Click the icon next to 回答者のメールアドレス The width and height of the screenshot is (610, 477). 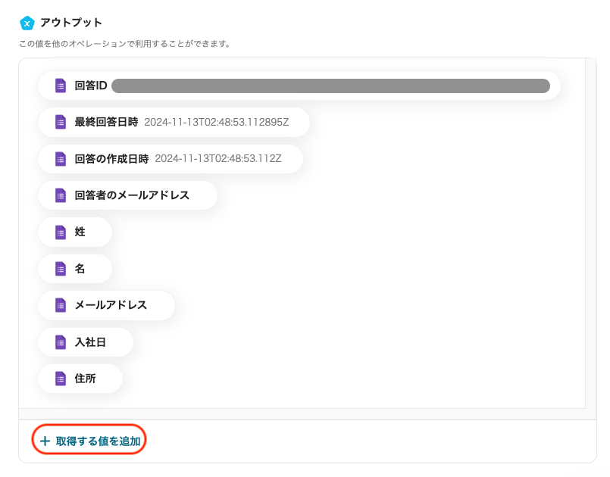coord(60,195)
